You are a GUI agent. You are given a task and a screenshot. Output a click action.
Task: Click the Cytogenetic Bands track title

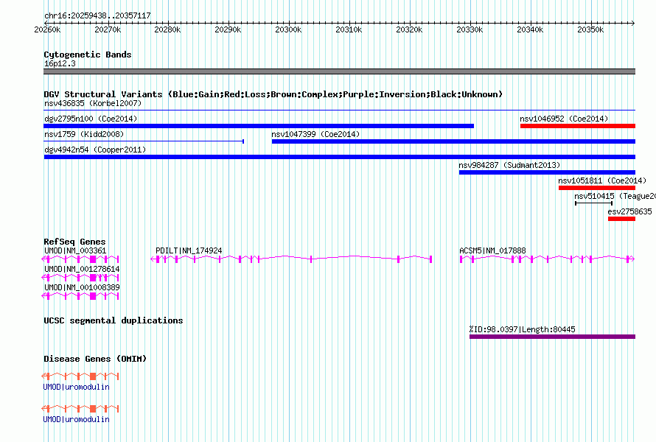[88, 55]
